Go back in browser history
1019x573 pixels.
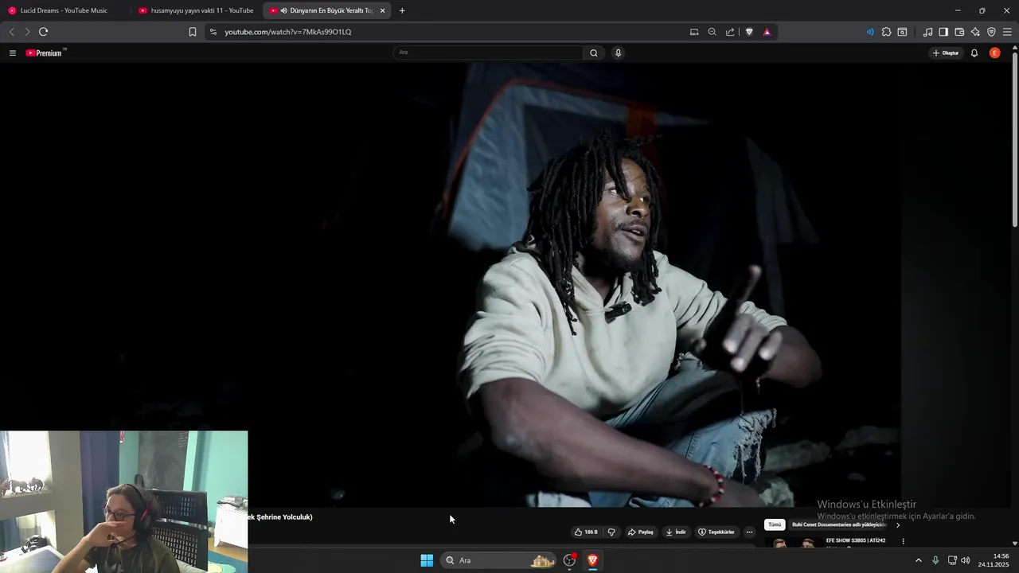[x=11, y=32]
